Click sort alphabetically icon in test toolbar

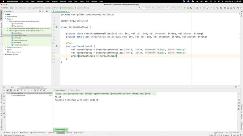click(x=15, y=90)
